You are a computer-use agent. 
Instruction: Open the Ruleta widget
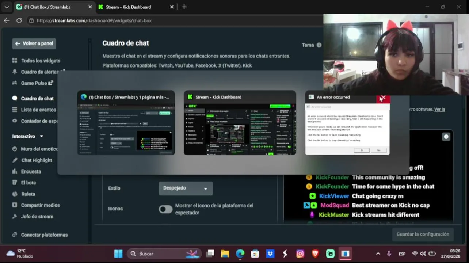coord(24,194)
